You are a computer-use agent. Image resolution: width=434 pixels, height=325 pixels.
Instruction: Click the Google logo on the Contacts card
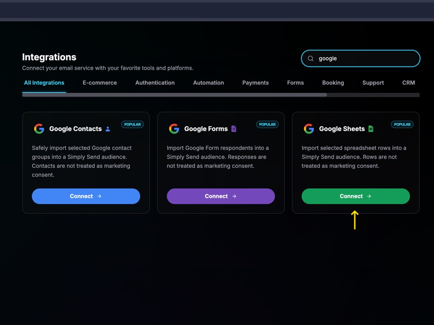39,129
